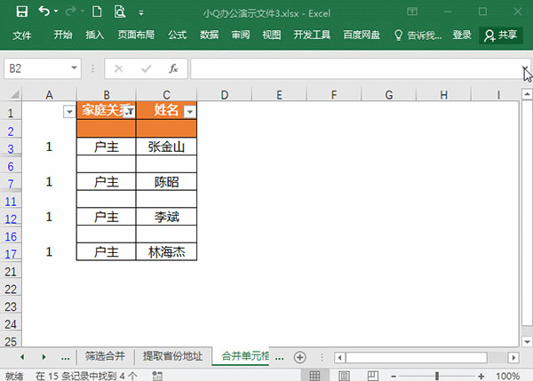The image size is (533, 381).
Task: Click the Select All corner triangle
Action: (x=14, y=94)
